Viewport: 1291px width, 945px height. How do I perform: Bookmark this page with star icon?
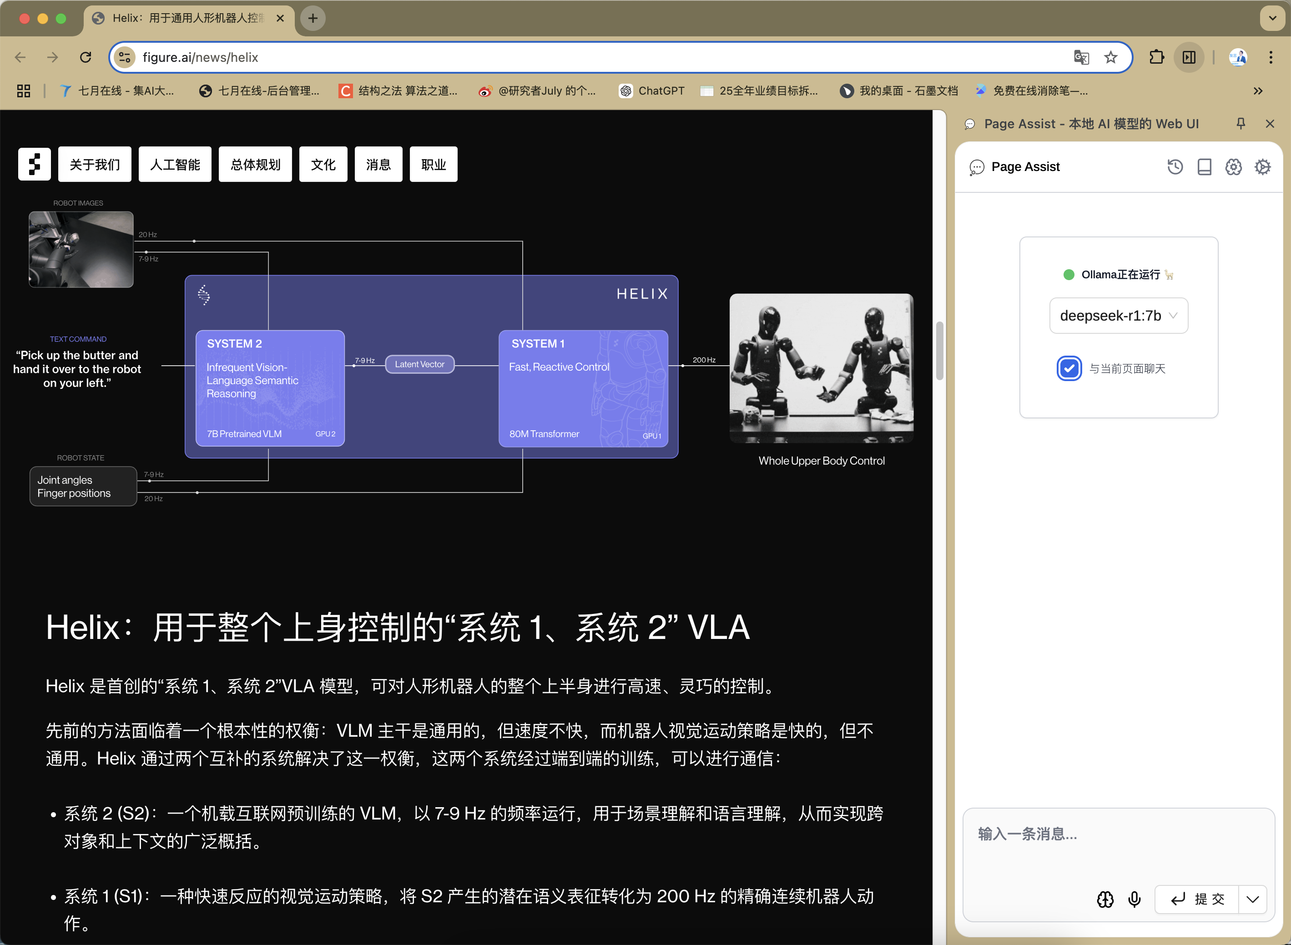coord(1111,57)
